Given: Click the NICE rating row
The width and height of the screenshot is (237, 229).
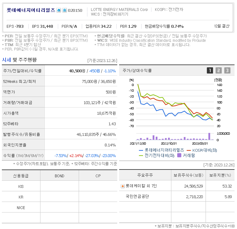Looking at the screenshot, I should (x=59, y=208).
